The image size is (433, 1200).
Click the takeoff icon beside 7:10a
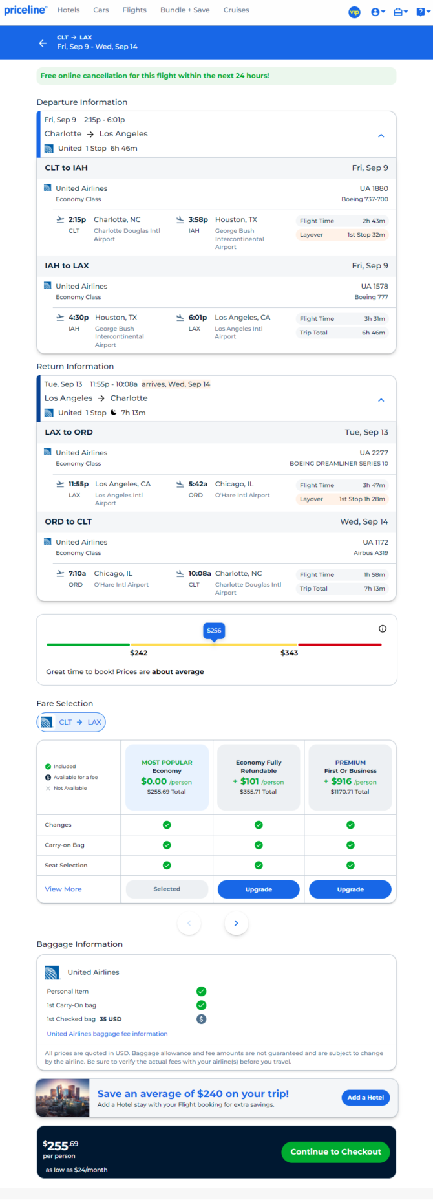click(60, 573)
